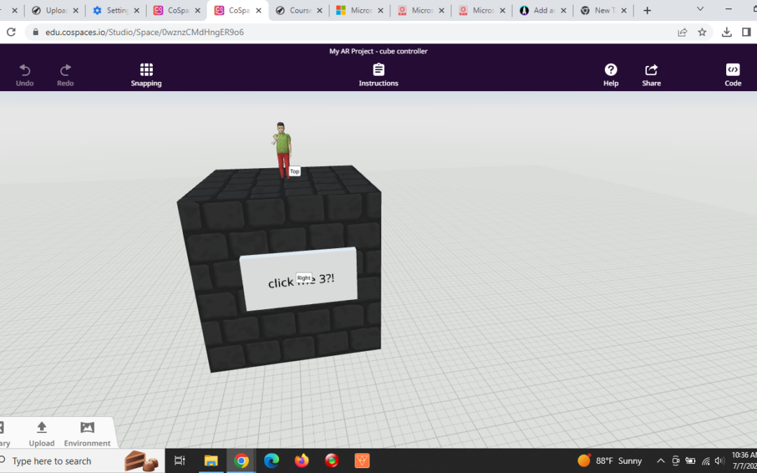The image size is (757, 473).
Task: Select the 'click me 3?!' text panel
Action: point(299,279)
